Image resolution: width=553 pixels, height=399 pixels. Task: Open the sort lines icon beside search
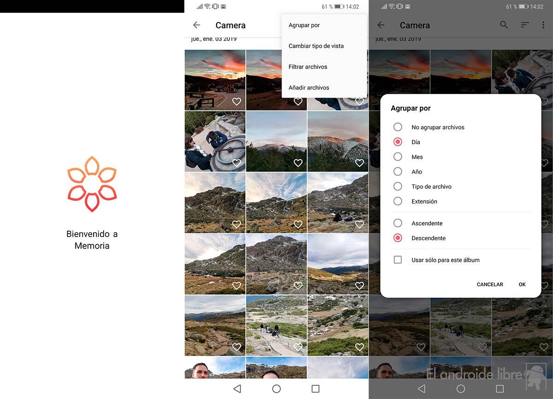pos(524,25)
